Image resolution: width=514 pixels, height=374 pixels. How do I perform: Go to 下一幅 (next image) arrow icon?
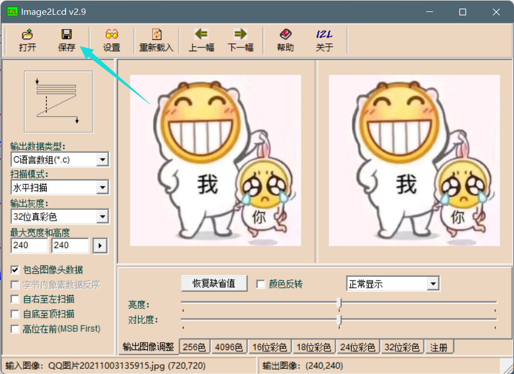coord(240,34)
